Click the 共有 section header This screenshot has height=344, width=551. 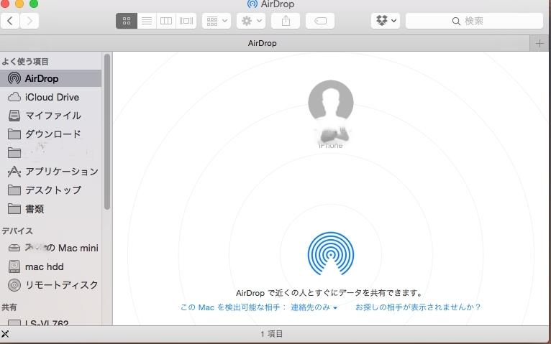tap(9, 307)
